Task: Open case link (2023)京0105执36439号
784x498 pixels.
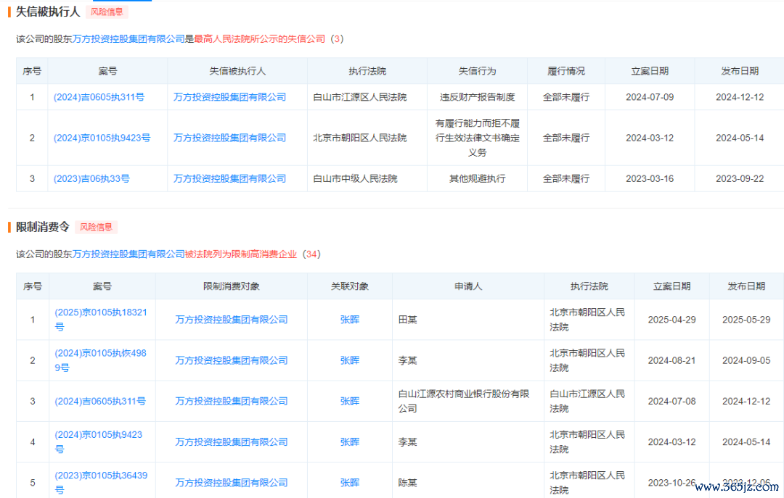Action: coord(101,483)
